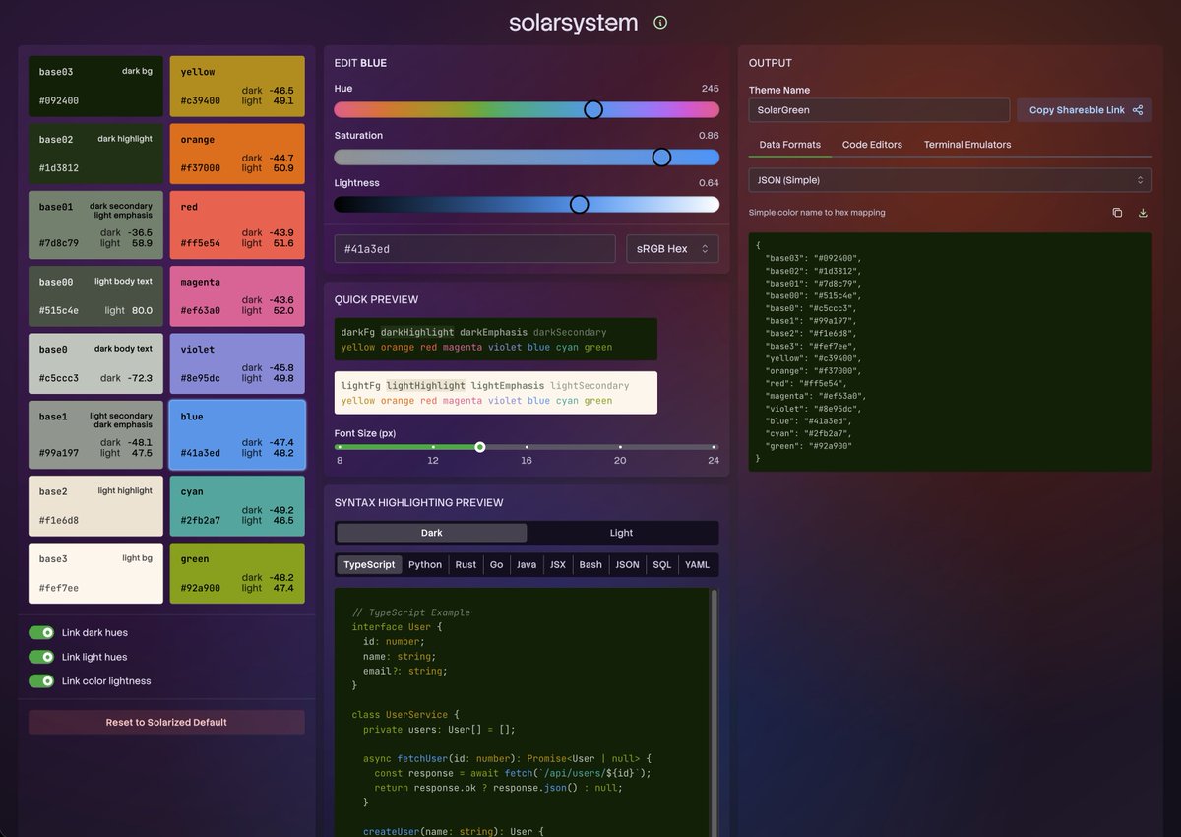Toggle Link dark hues switch
The height and width of the screenshot is (837, 1181).
[41, 632]
